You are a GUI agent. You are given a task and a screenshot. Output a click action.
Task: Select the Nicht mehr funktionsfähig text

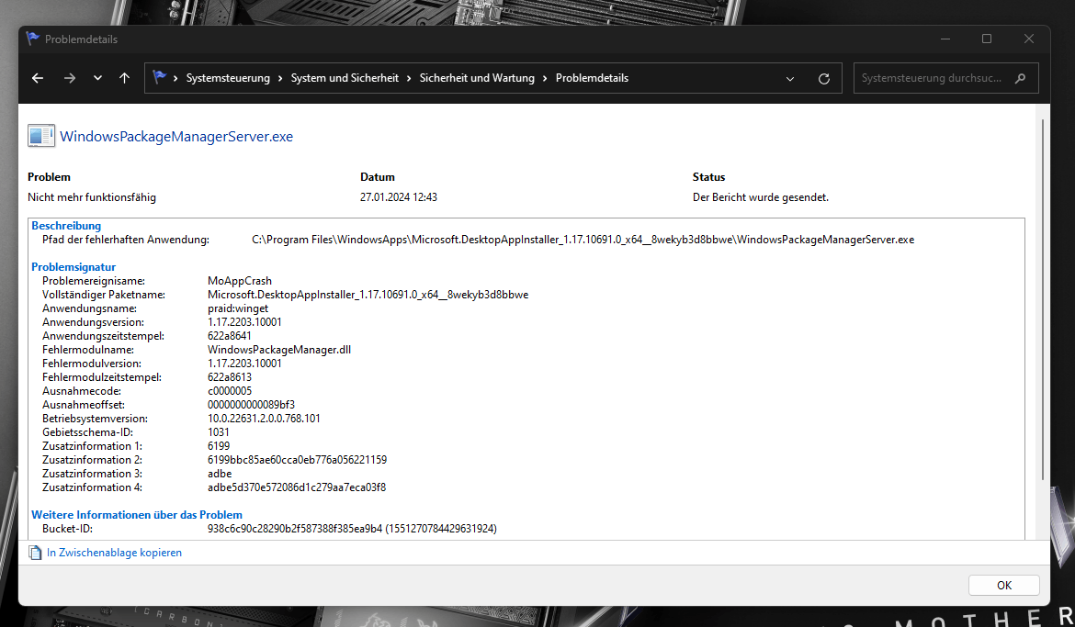click(92, 197)
